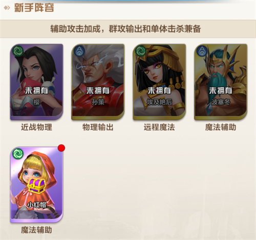The image size is (256, 240).
Task: Click the diamond icon beside 新手阵容
Action: (7, 8)
